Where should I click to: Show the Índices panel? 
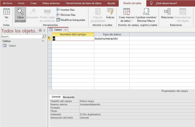pyautogui.click(x=110, y=13)
